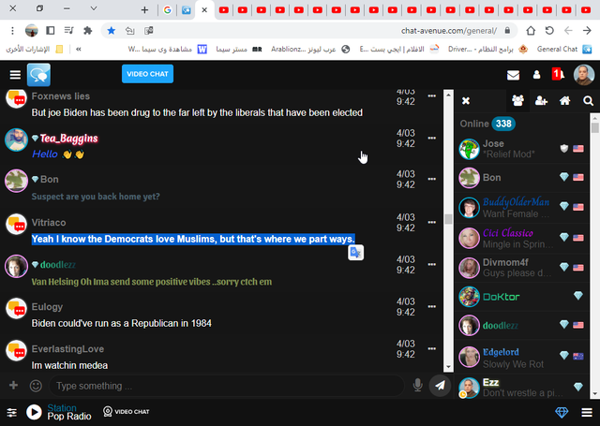This screenshot has width=600, height=426.
Task: Reload the page in browser
Action: coord(549,31)
